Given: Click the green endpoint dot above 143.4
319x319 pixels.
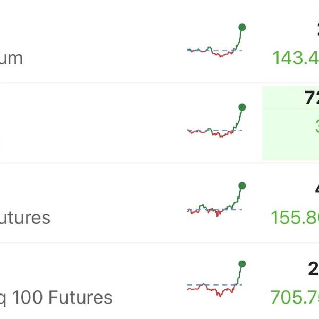Looking at the screenshot, I should tap(242, 27).
